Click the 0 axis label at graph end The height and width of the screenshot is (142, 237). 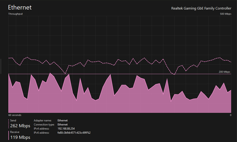click(x=231, y=115)
